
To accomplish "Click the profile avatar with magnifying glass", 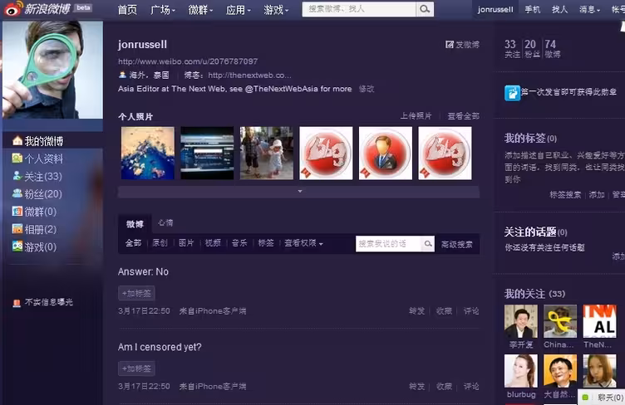I will click(52, 70).
